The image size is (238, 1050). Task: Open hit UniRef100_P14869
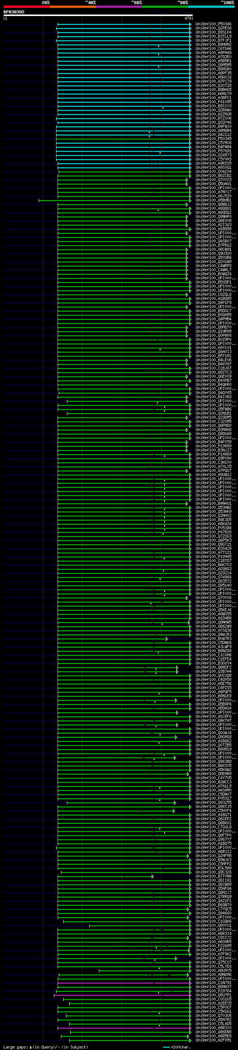pos(213,454)
